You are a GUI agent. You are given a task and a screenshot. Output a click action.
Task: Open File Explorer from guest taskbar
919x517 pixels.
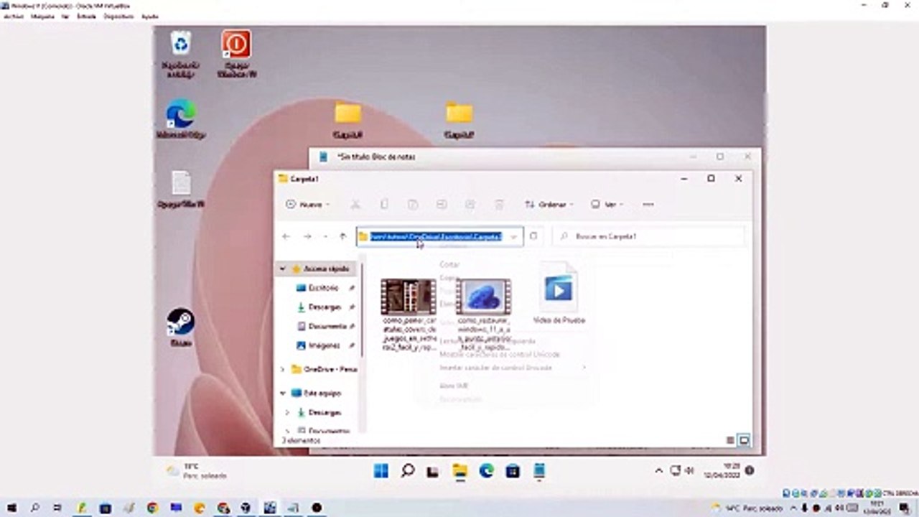[459, 471]
